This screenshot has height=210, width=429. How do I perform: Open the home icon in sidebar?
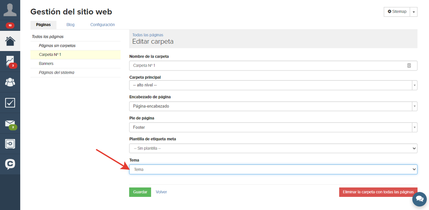[10, 41]
